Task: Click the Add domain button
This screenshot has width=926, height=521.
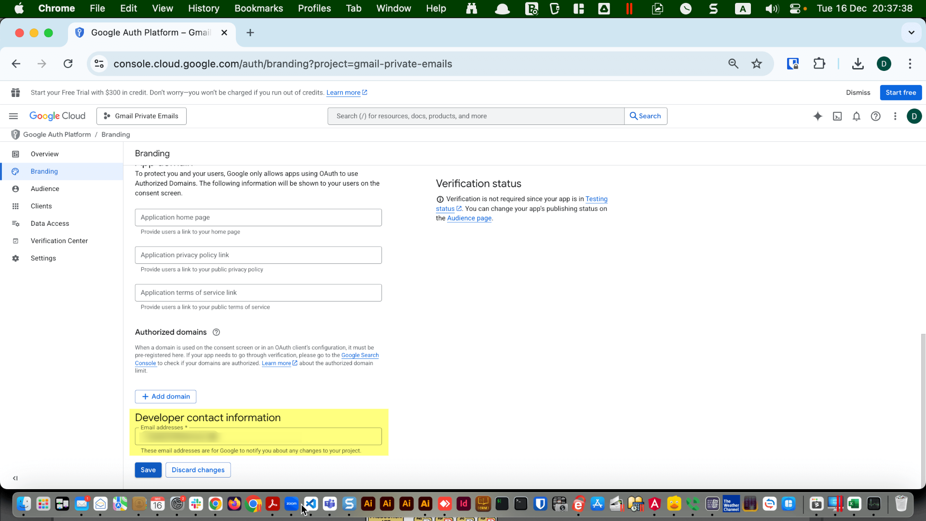Action: [165, 397]
